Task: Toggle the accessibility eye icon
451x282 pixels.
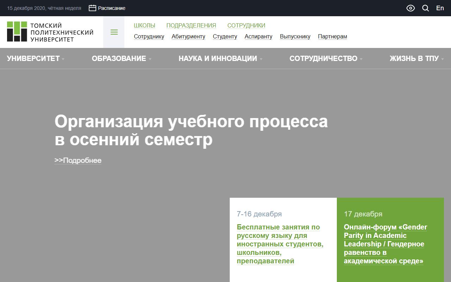Action: coord(410,8)
